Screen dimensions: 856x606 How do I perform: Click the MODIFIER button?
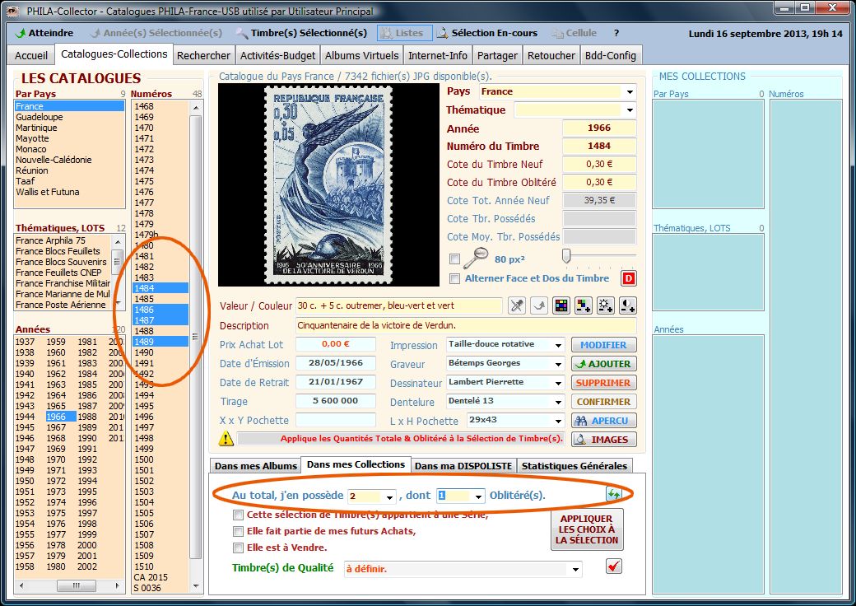[604, 345]
